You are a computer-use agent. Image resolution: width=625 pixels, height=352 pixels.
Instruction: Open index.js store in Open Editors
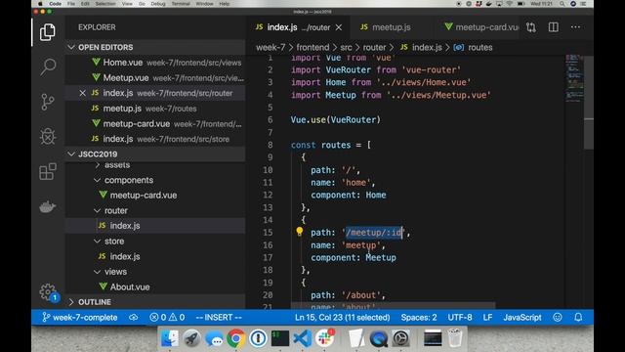(x=155, y=139)
